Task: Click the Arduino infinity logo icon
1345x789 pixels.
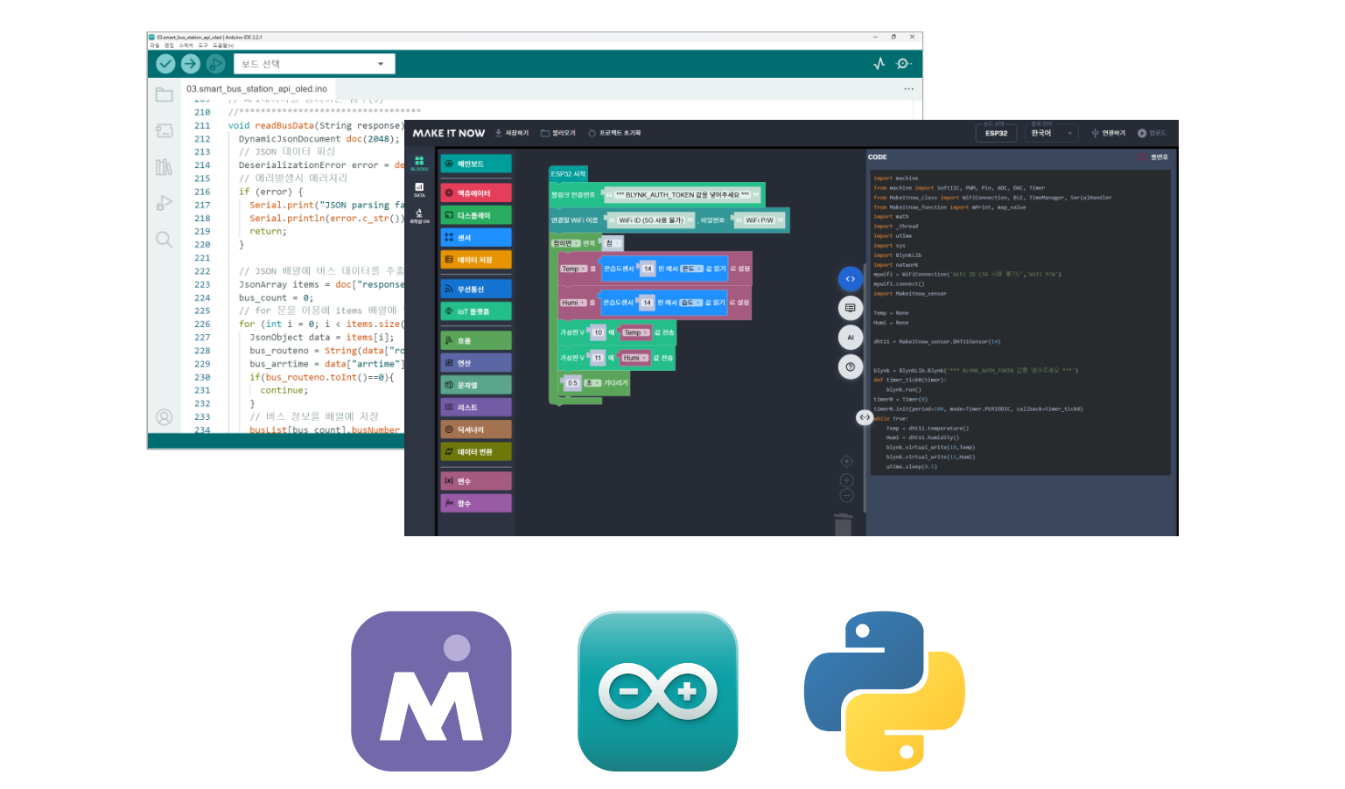Action: (x=658, y=691)
